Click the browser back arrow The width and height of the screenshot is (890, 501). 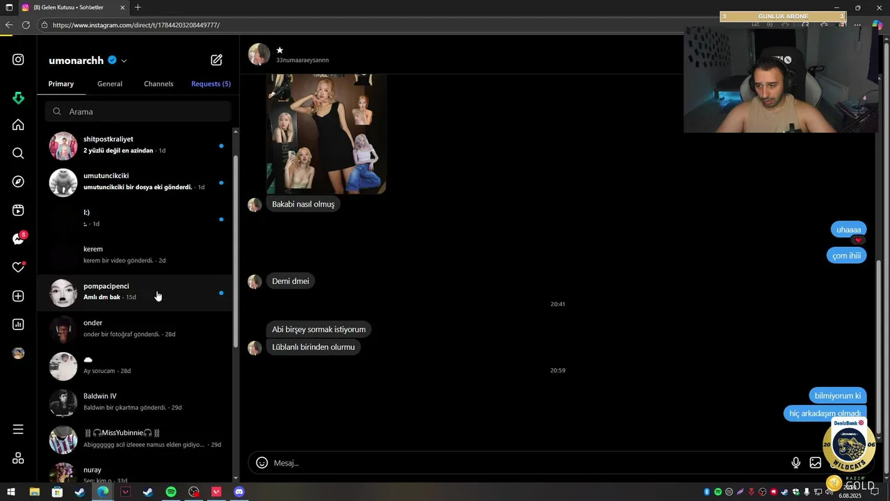click(9, 25)
